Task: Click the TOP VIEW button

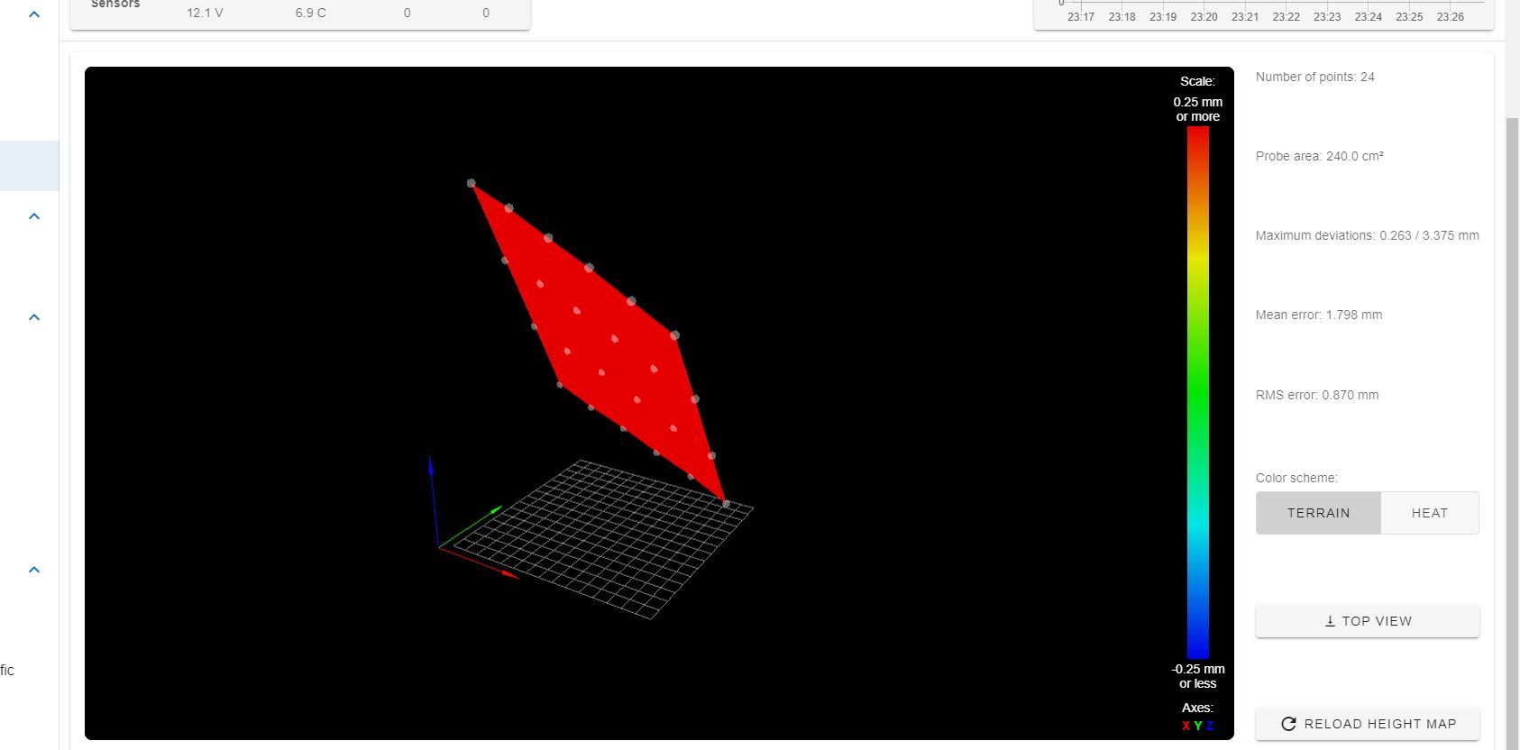Action: click(1367, 621)
